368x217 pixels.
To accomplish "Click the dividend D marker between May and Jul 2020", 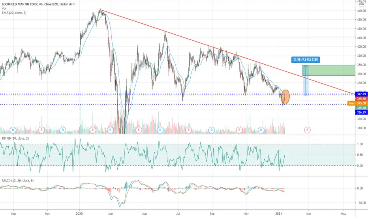I will 160,130.
